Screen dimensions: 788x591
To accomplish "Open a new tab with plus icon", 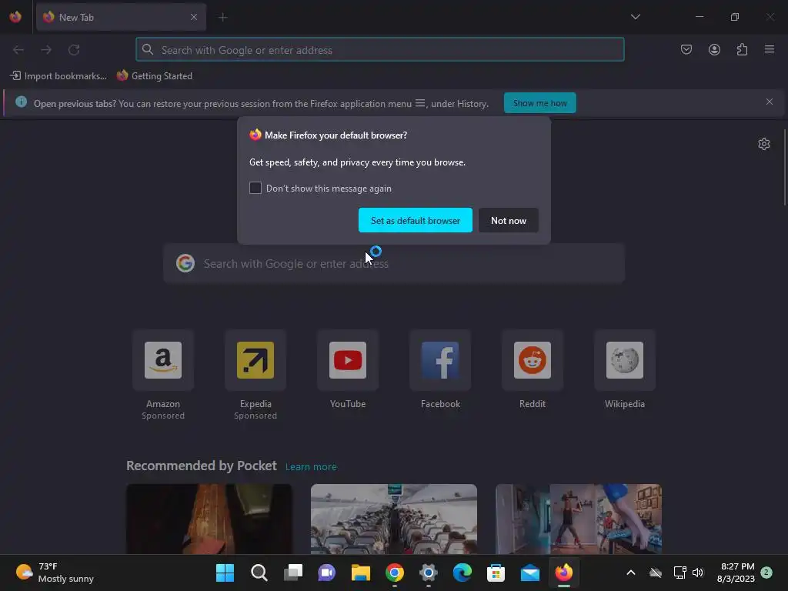I will 223,17.
